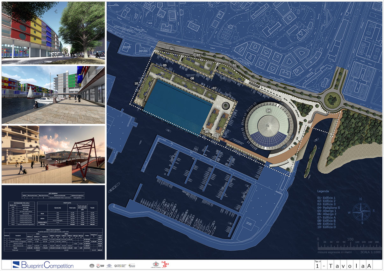Click the 01 building marker on map
This screenshot has width=384, height=271.
tap(172, 49)
